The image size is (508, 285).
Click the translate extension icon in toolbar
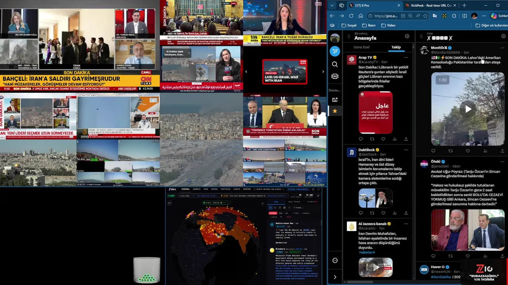435,16
